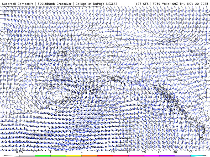Click the 'Supercell Composite' title text
Screen dimensions: 210x157
tap(18, 4)
